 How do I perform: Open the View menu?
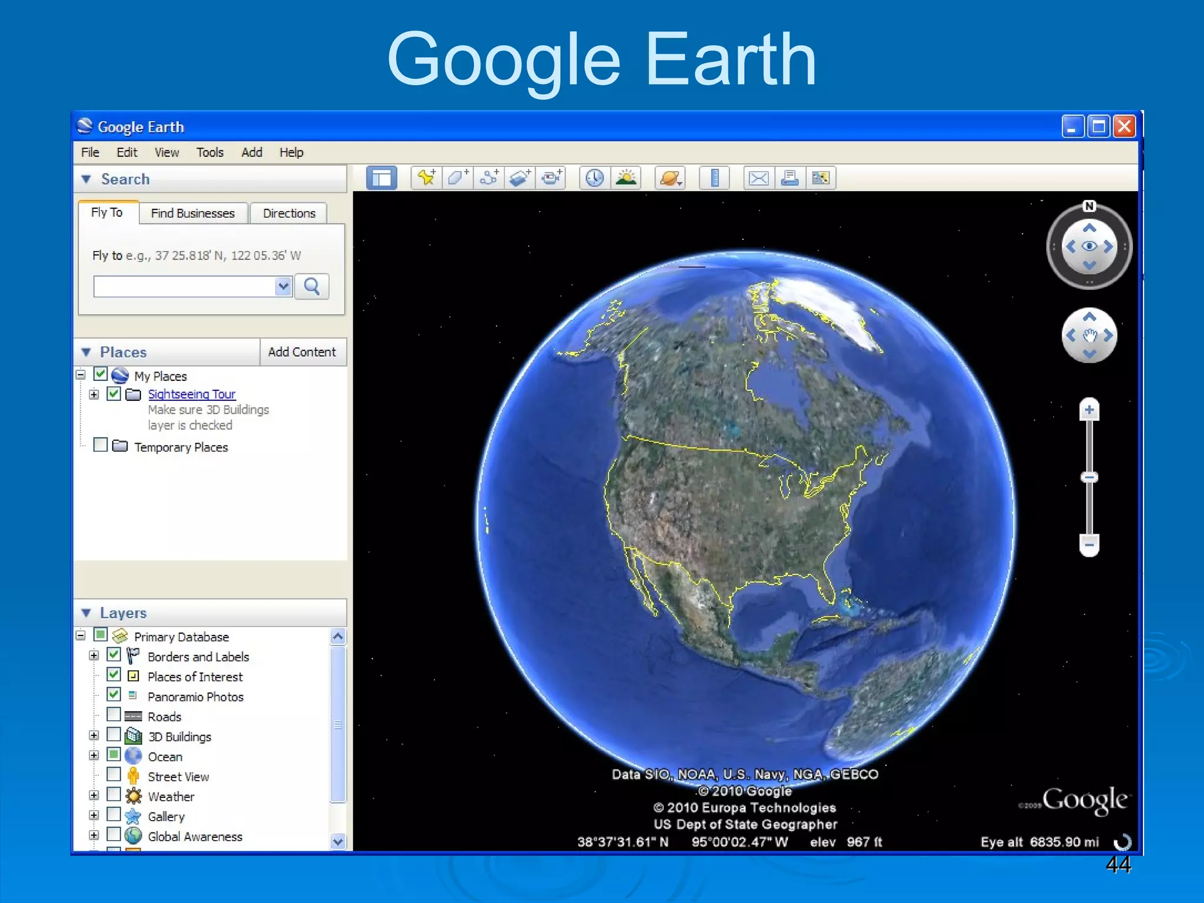167,153
